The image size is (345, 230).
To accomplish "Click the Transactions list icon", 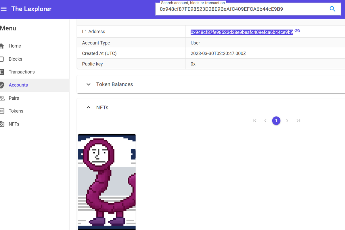I will click(2, 72).
